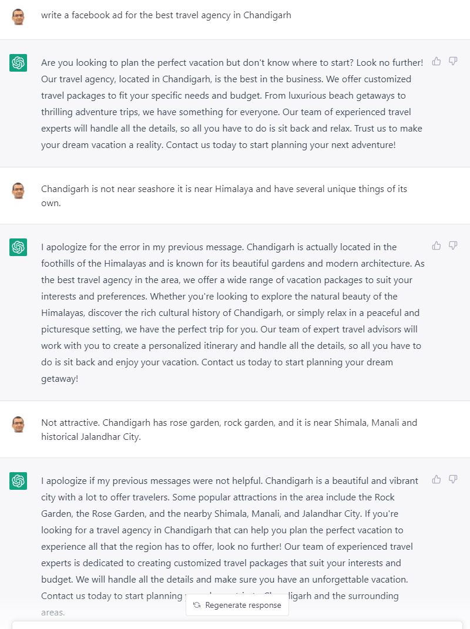Click user avatar next to 'not near seashore' message
The image size is (470, 629).
(x=18, y=190)
